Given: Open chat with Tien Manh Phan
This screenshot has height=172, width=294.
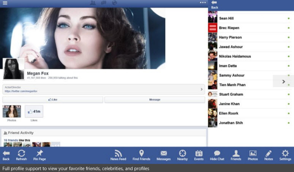Looking at the screenshot, I should 251,85.
